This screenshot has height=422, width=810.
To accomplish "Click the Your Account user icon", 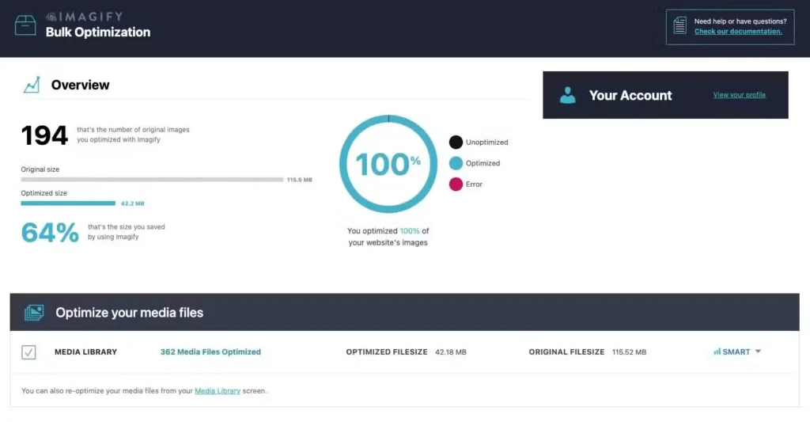I will (567, 95).
